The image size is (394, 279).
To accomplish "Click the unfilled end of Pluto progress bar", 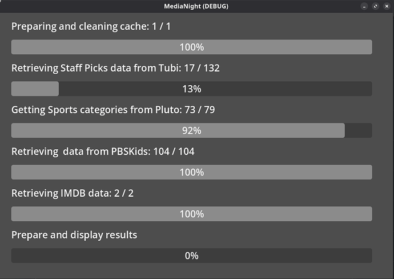I will point(358,130).
